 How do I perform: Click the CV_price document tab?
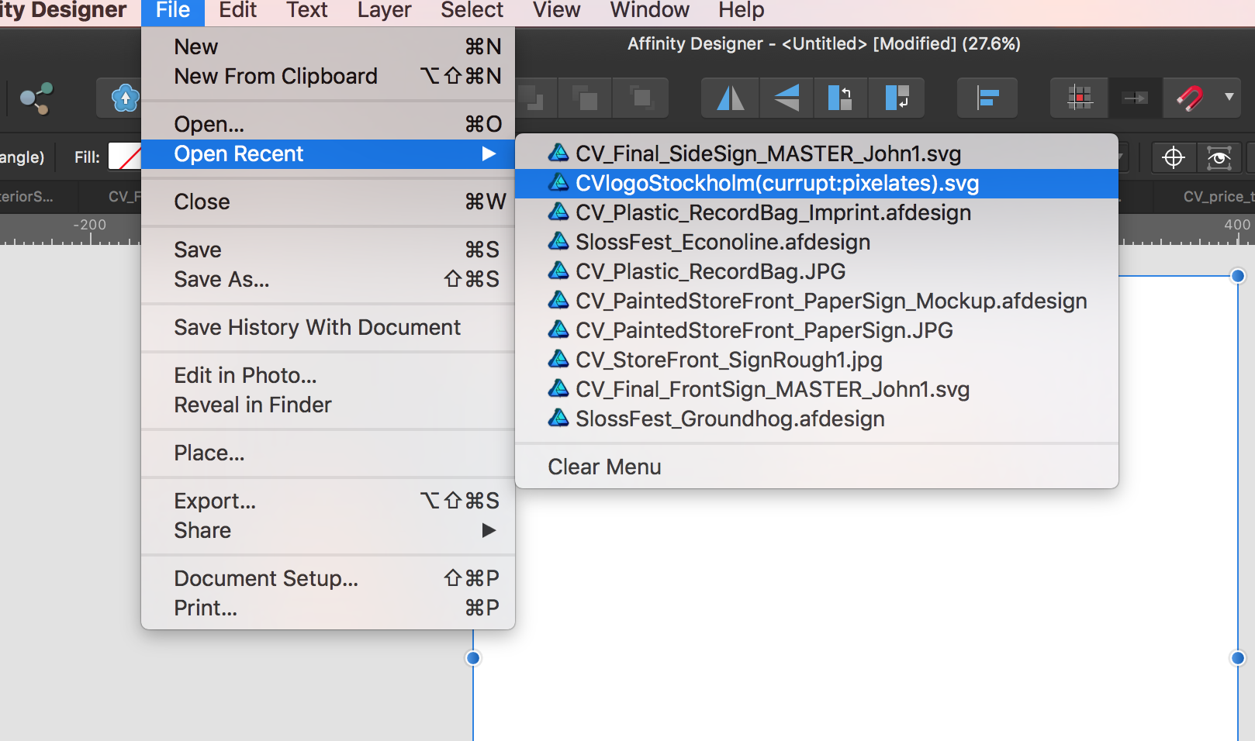1205,197
